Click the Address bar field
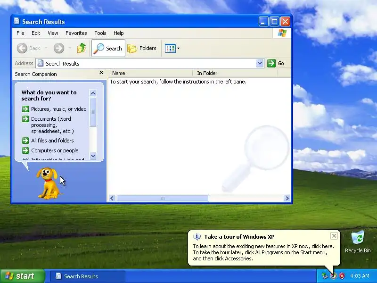Image resolution: width=377 pixels, height=283 pixels. click(149, 63)
